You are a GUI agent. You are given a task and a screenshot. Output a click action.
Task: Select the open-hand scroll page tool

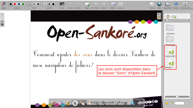pyautogui.click(x=90, y=103)
